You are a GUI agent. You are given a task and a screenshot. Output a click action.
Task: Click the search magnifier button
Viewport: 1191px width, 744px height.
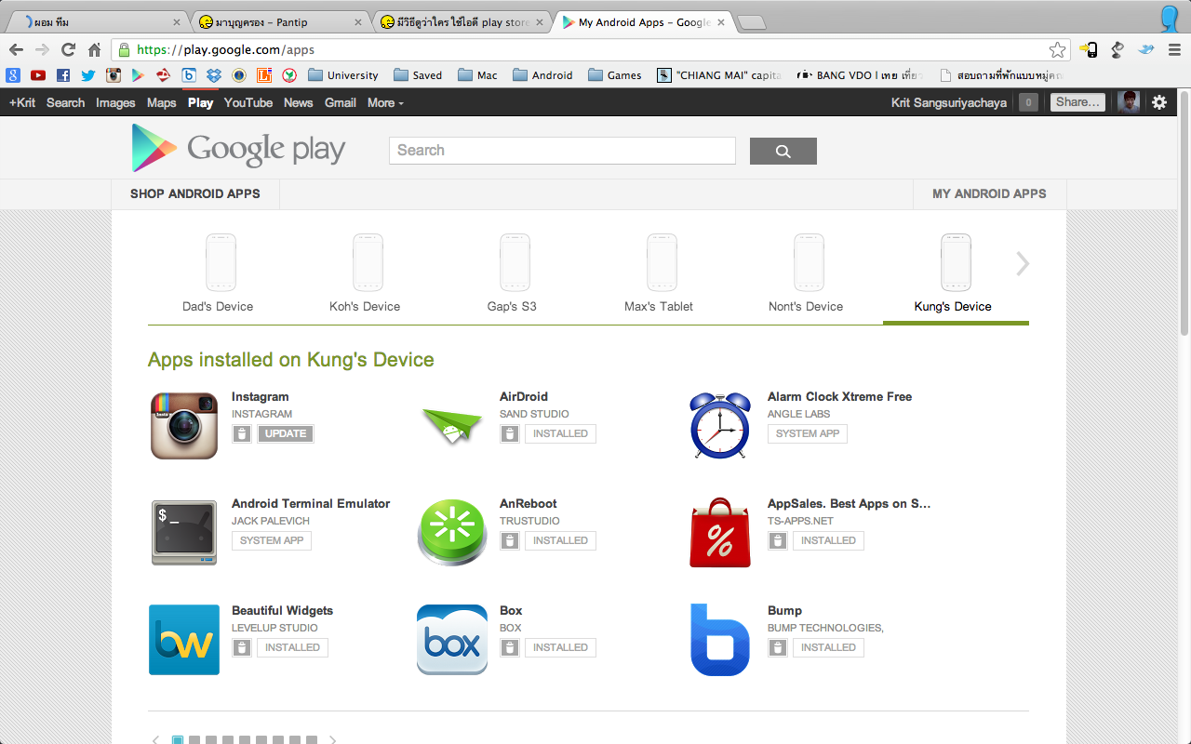coord(783,151)
